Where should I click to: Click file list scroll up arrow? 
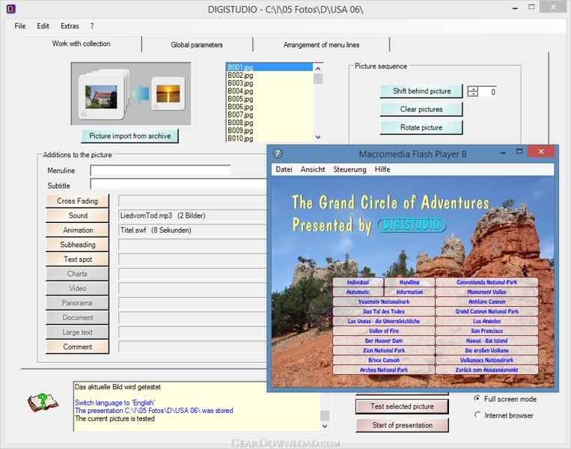click(318, 68)
